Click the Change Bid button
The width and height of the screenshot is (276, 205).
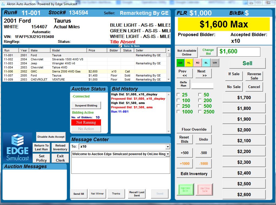pos(208,52)
